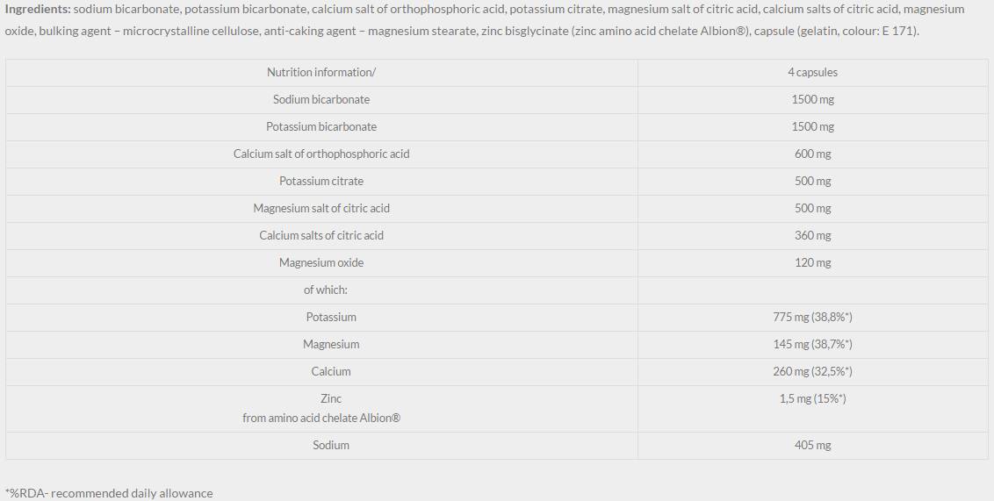Image resolution: width=994 pixels, height=501 pixels.
Task: Select the Sodium bicarbonate row label
Action: pyautogui.click(x=321, y=99)
